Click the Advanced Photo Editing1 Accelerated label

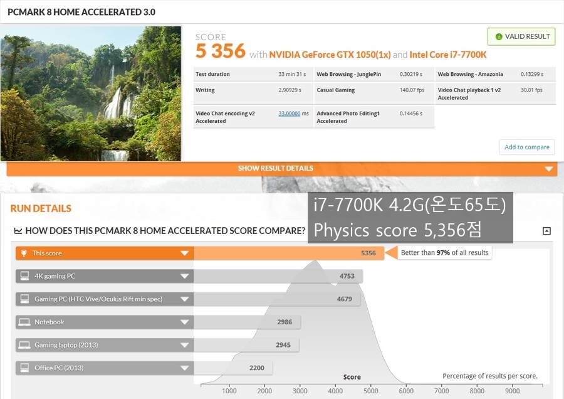coord(348,117)
